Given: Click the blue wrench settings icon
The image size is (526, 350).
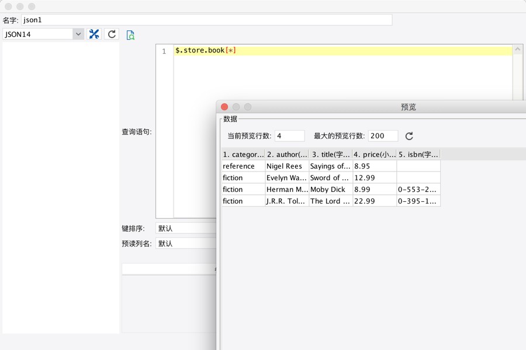Looking at the screenshot, I should pos(94,34).
